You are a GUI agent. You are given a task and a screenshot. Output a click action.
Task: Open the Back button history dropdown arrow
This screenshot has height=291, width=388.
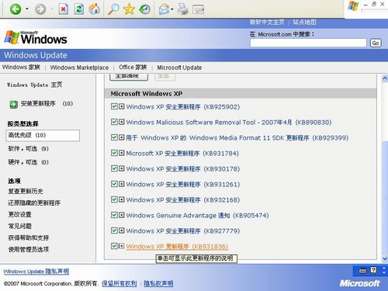pos(27,9)
